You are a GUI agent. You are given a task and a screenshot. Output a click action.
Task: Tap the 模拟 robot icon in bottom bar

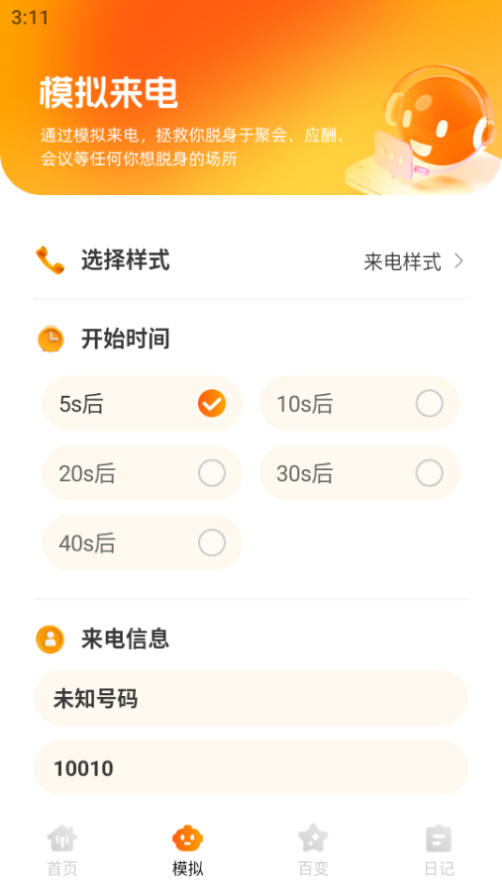(188, 838)
